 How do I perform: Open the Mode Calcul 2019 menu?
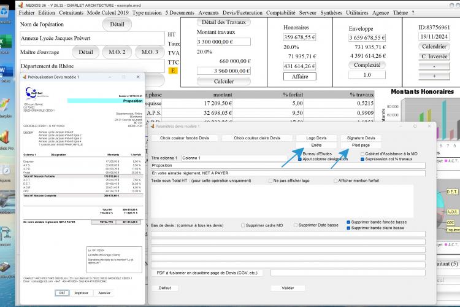coord(108,13)
